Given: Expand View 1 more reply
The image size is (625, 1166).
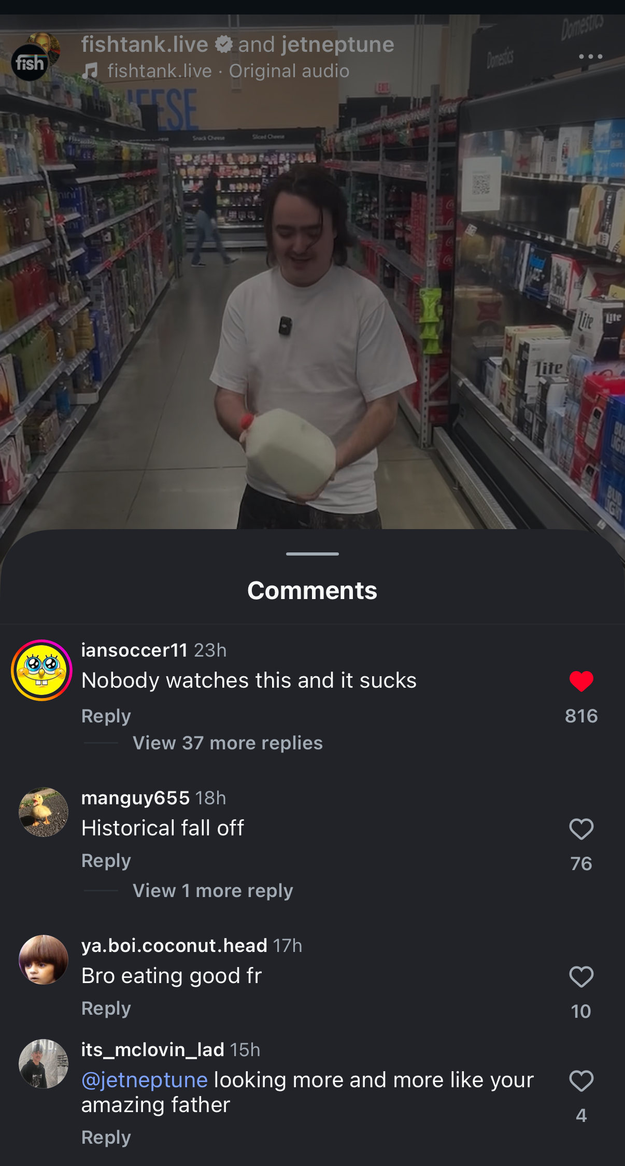Looking at the screenshot, I should click(x=213, y=891).
